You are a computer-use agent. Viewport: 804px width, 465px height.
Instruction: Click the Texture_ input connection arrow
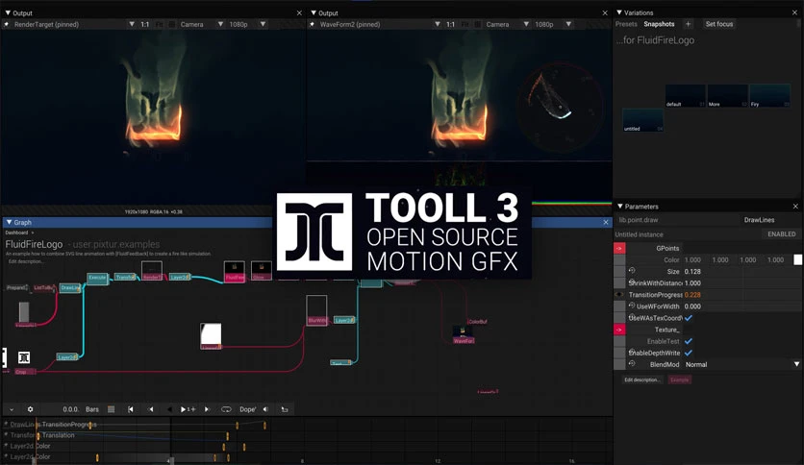pos(619,330)
